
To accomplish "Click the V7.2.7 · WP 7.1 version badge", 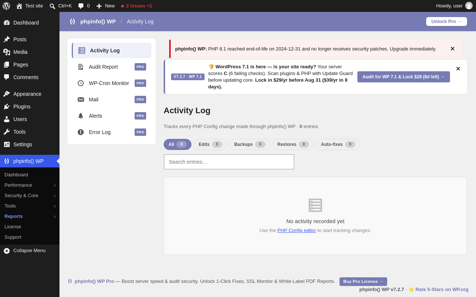I will (188, 77).
